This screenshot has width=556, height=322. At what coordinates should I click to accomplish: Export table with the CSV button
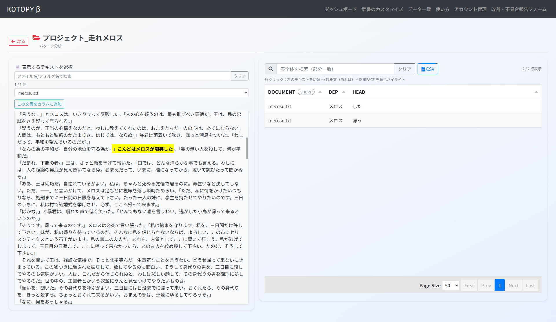427,69
